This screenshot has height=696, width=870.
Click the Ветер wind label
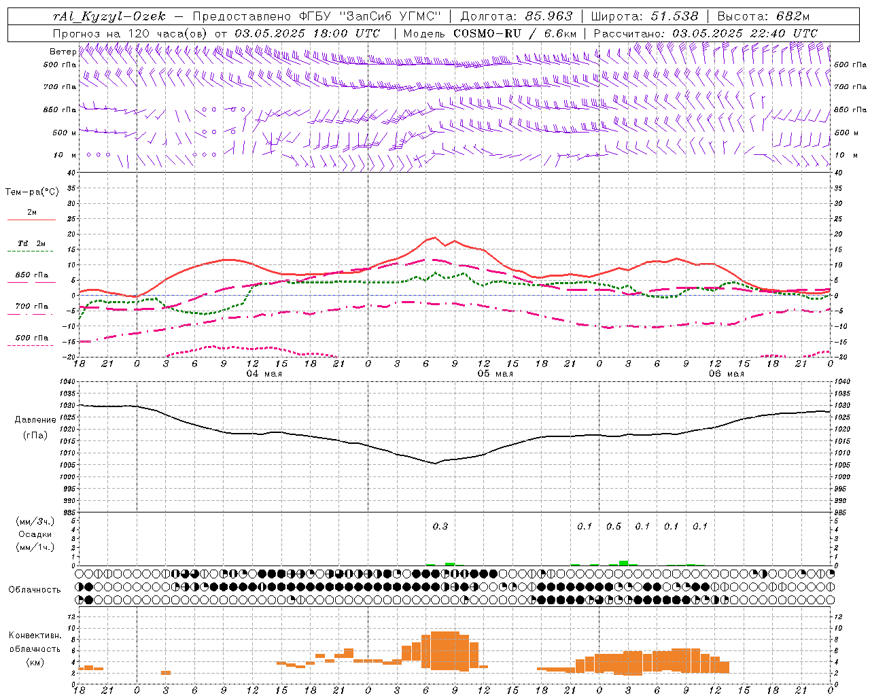tap(63, 52)
